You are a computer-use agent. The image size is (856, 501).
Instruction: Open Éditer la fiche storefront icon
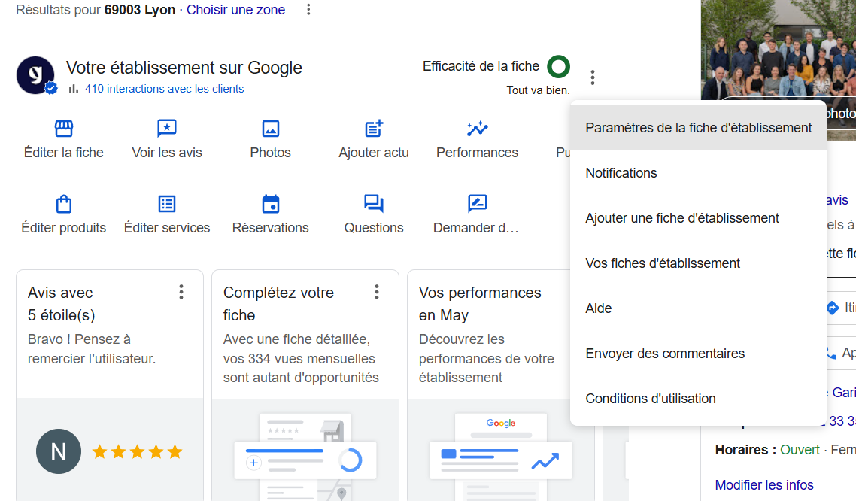[64, 128]
